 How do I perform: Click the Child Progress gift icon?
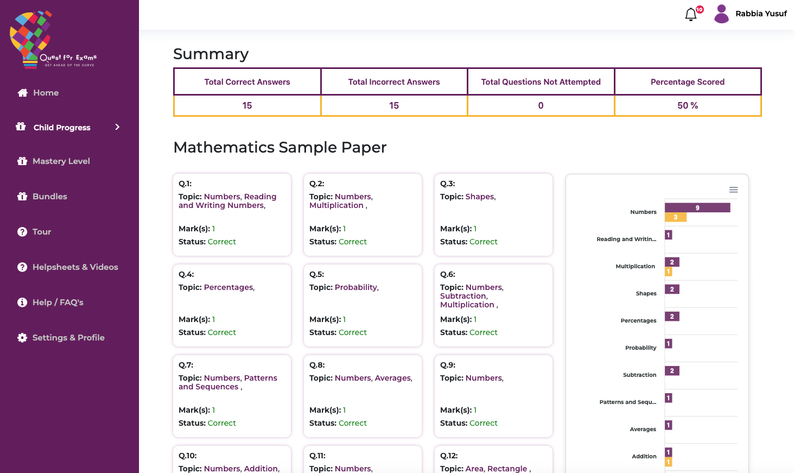21,127
